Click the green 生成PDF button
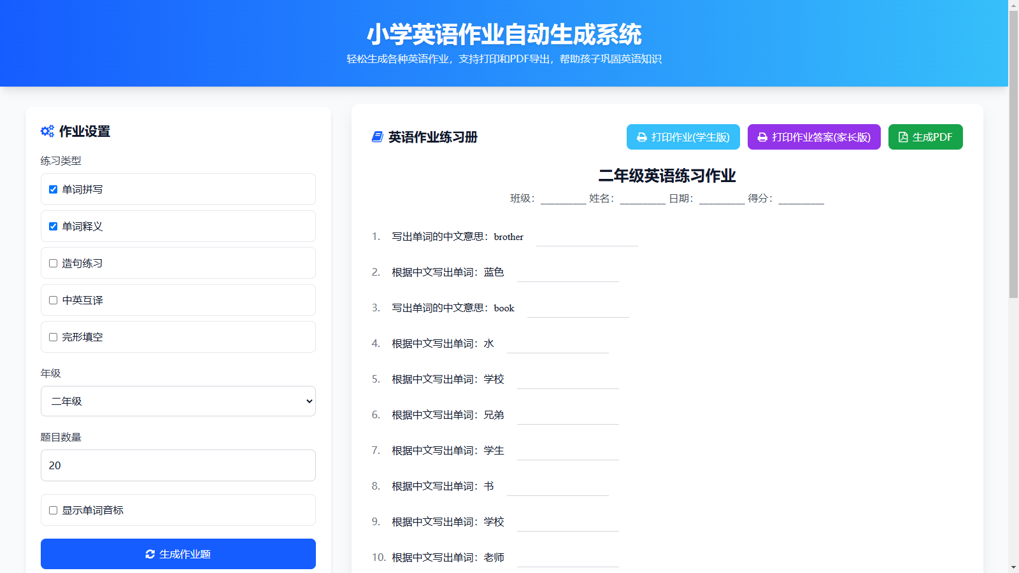1019x573 pixels. [925, 137]
